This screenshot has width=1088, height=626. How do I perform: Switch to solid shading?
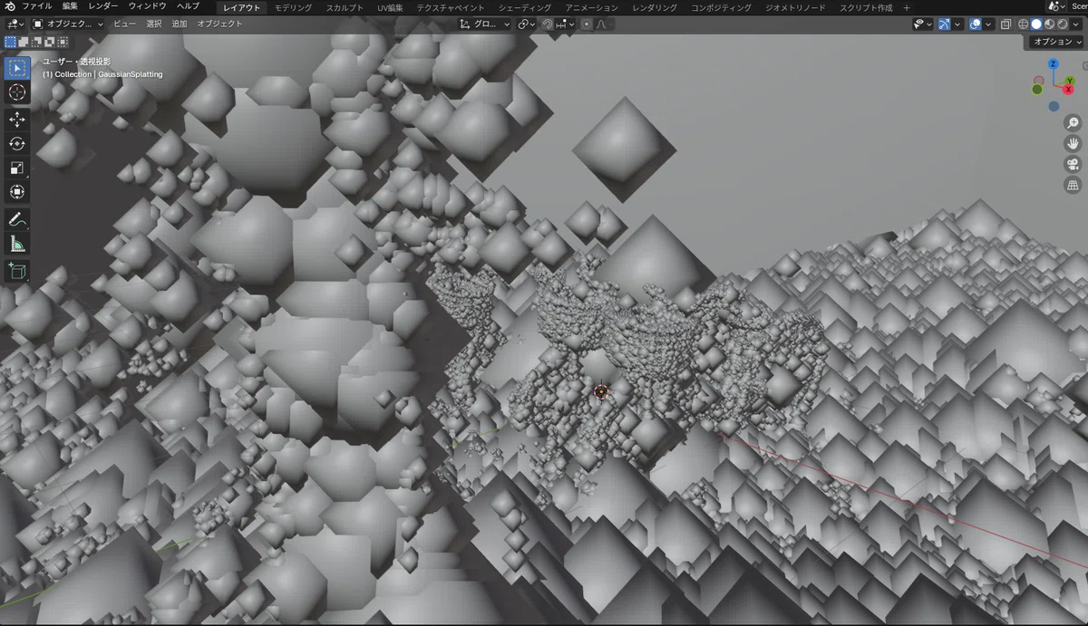tap(1036, 24)
